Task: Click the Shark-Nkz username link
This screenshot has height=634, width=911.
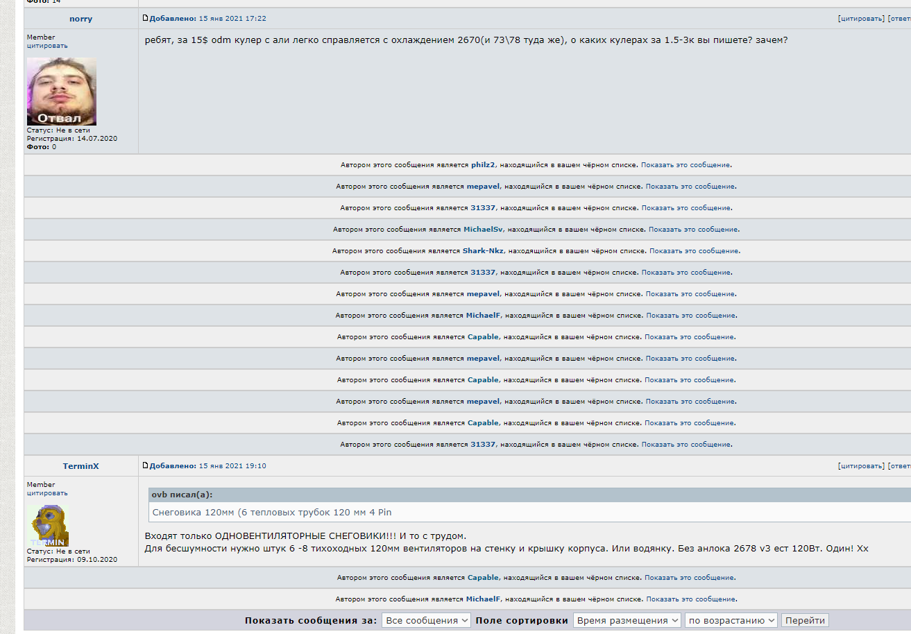Action: 483,251
